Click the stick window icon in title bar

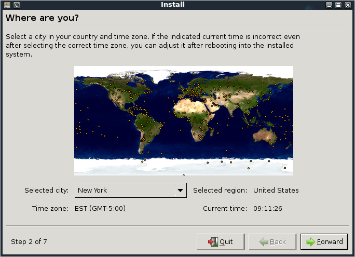point(17,5)
